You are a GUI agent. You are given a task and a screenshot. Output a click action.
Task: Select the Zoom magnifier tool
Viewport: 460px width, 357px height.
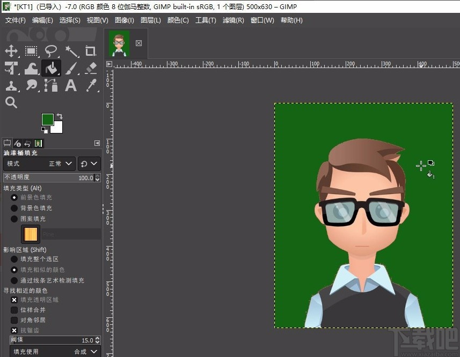(11, 102)
